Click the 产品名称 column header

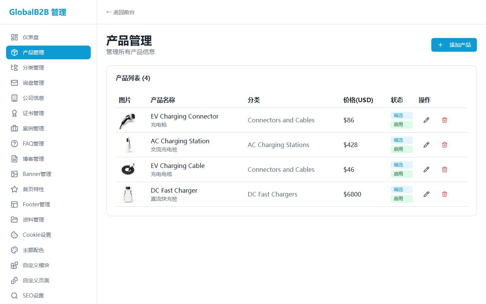163,100
